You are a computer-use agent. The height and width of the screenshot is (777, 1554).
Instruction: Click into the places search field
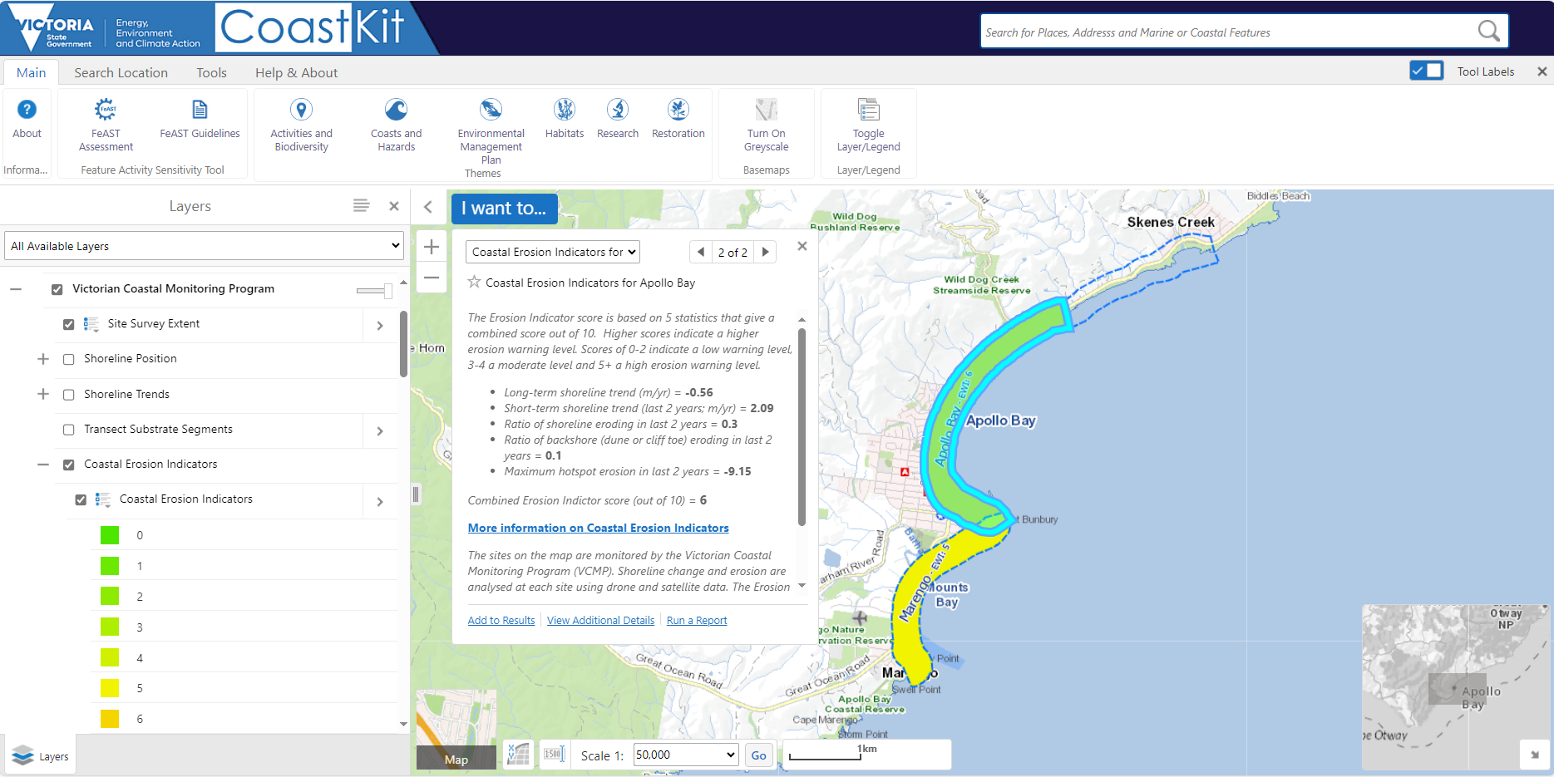pyautogui.click(x=1226, y=32)
